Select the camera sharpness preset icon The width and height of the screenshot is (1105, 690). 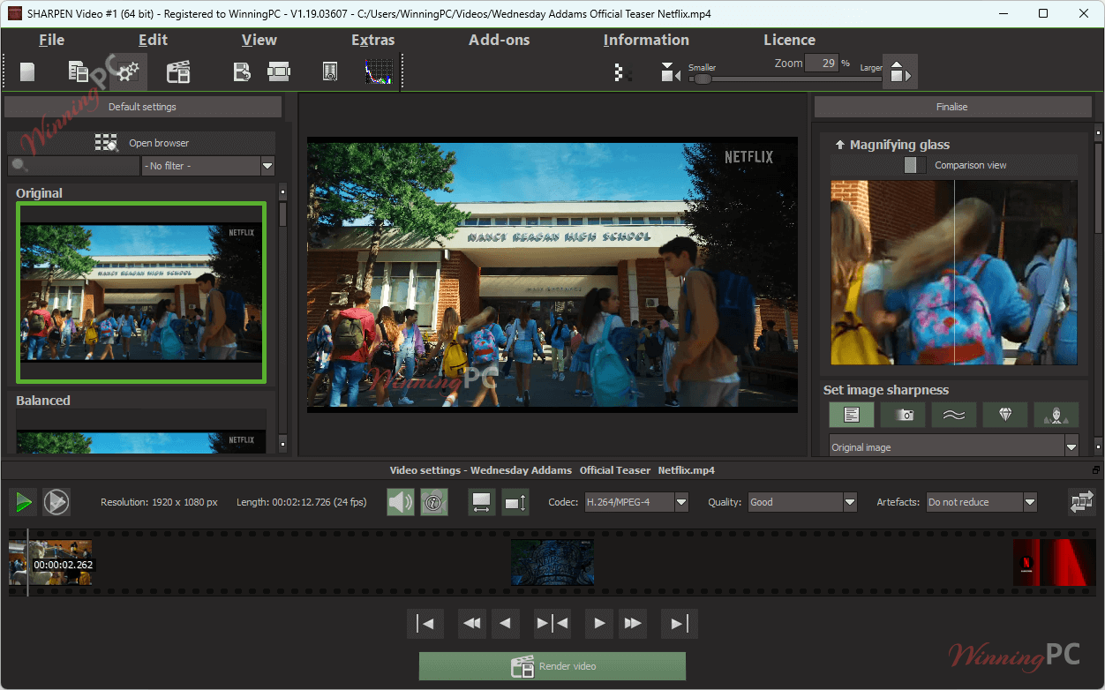pos(903,415)
